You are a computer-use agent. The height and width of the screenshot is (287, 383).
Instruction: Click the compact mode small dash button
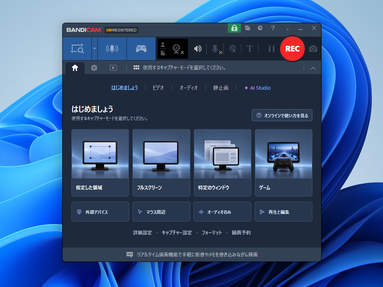pos(288,29)
